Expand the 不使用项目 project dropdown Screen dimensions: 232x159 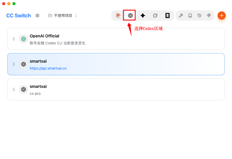(63, 15)
